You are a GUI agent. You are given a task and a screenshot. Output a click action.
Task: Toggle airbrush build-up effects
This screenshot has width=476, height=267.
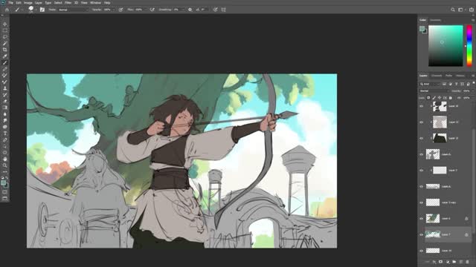tap(152, 10)
